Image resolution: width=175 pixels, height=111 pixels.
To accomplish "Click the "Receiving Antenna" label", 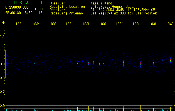I will click(x=66, y=13).
